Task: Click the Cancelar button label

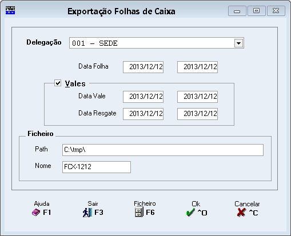Action: [x=247, y=204]
